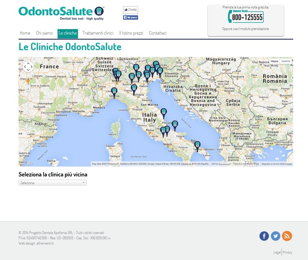Screen dimensions: 308x260
Task: Open the Chi siamo page
Action: click(44, 33)
